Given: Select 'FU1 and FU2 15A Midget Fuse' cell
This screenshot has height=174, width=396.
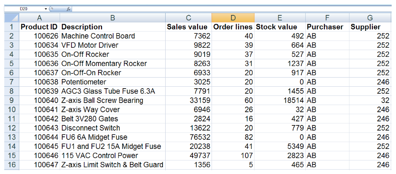Looking at the screenshot, I should coord(113,147).
